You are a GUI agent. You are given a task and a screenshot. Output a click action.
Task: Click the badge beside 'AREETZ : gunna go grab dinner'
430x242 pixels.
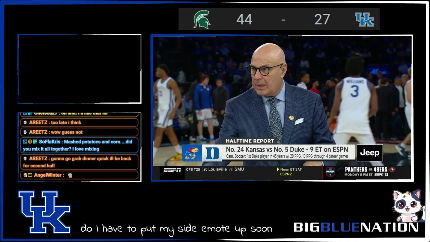pyautogui.click(x=25, y=159)
